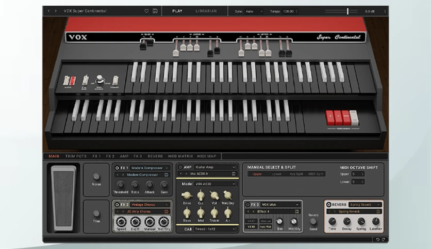431x249 pixels.
Task: Select next Reverb preset arrow
Action: coord(335,211)
